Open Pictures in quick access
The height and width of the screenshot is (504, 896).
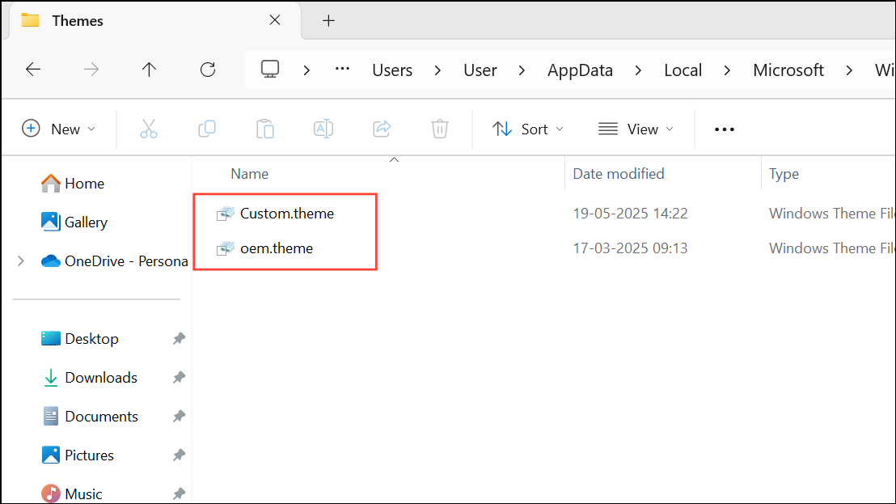click(x=78, y=455)
